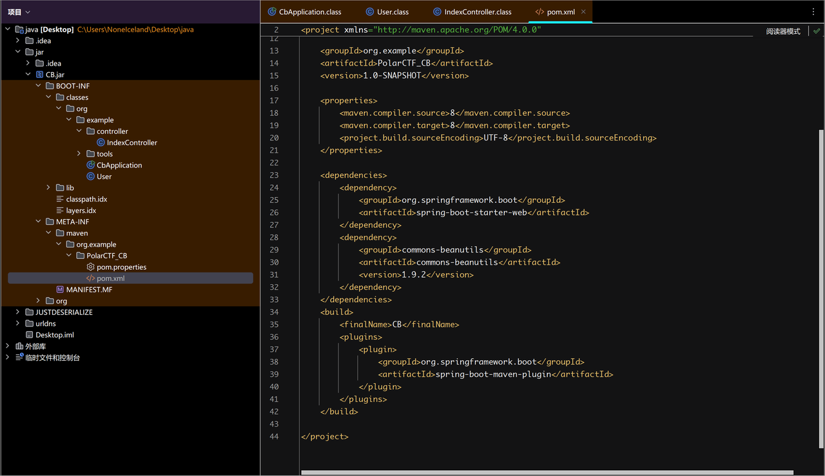Click the 外部库 library icon
This screenshot has height=476, width=825.
click(x=19, y=346)
